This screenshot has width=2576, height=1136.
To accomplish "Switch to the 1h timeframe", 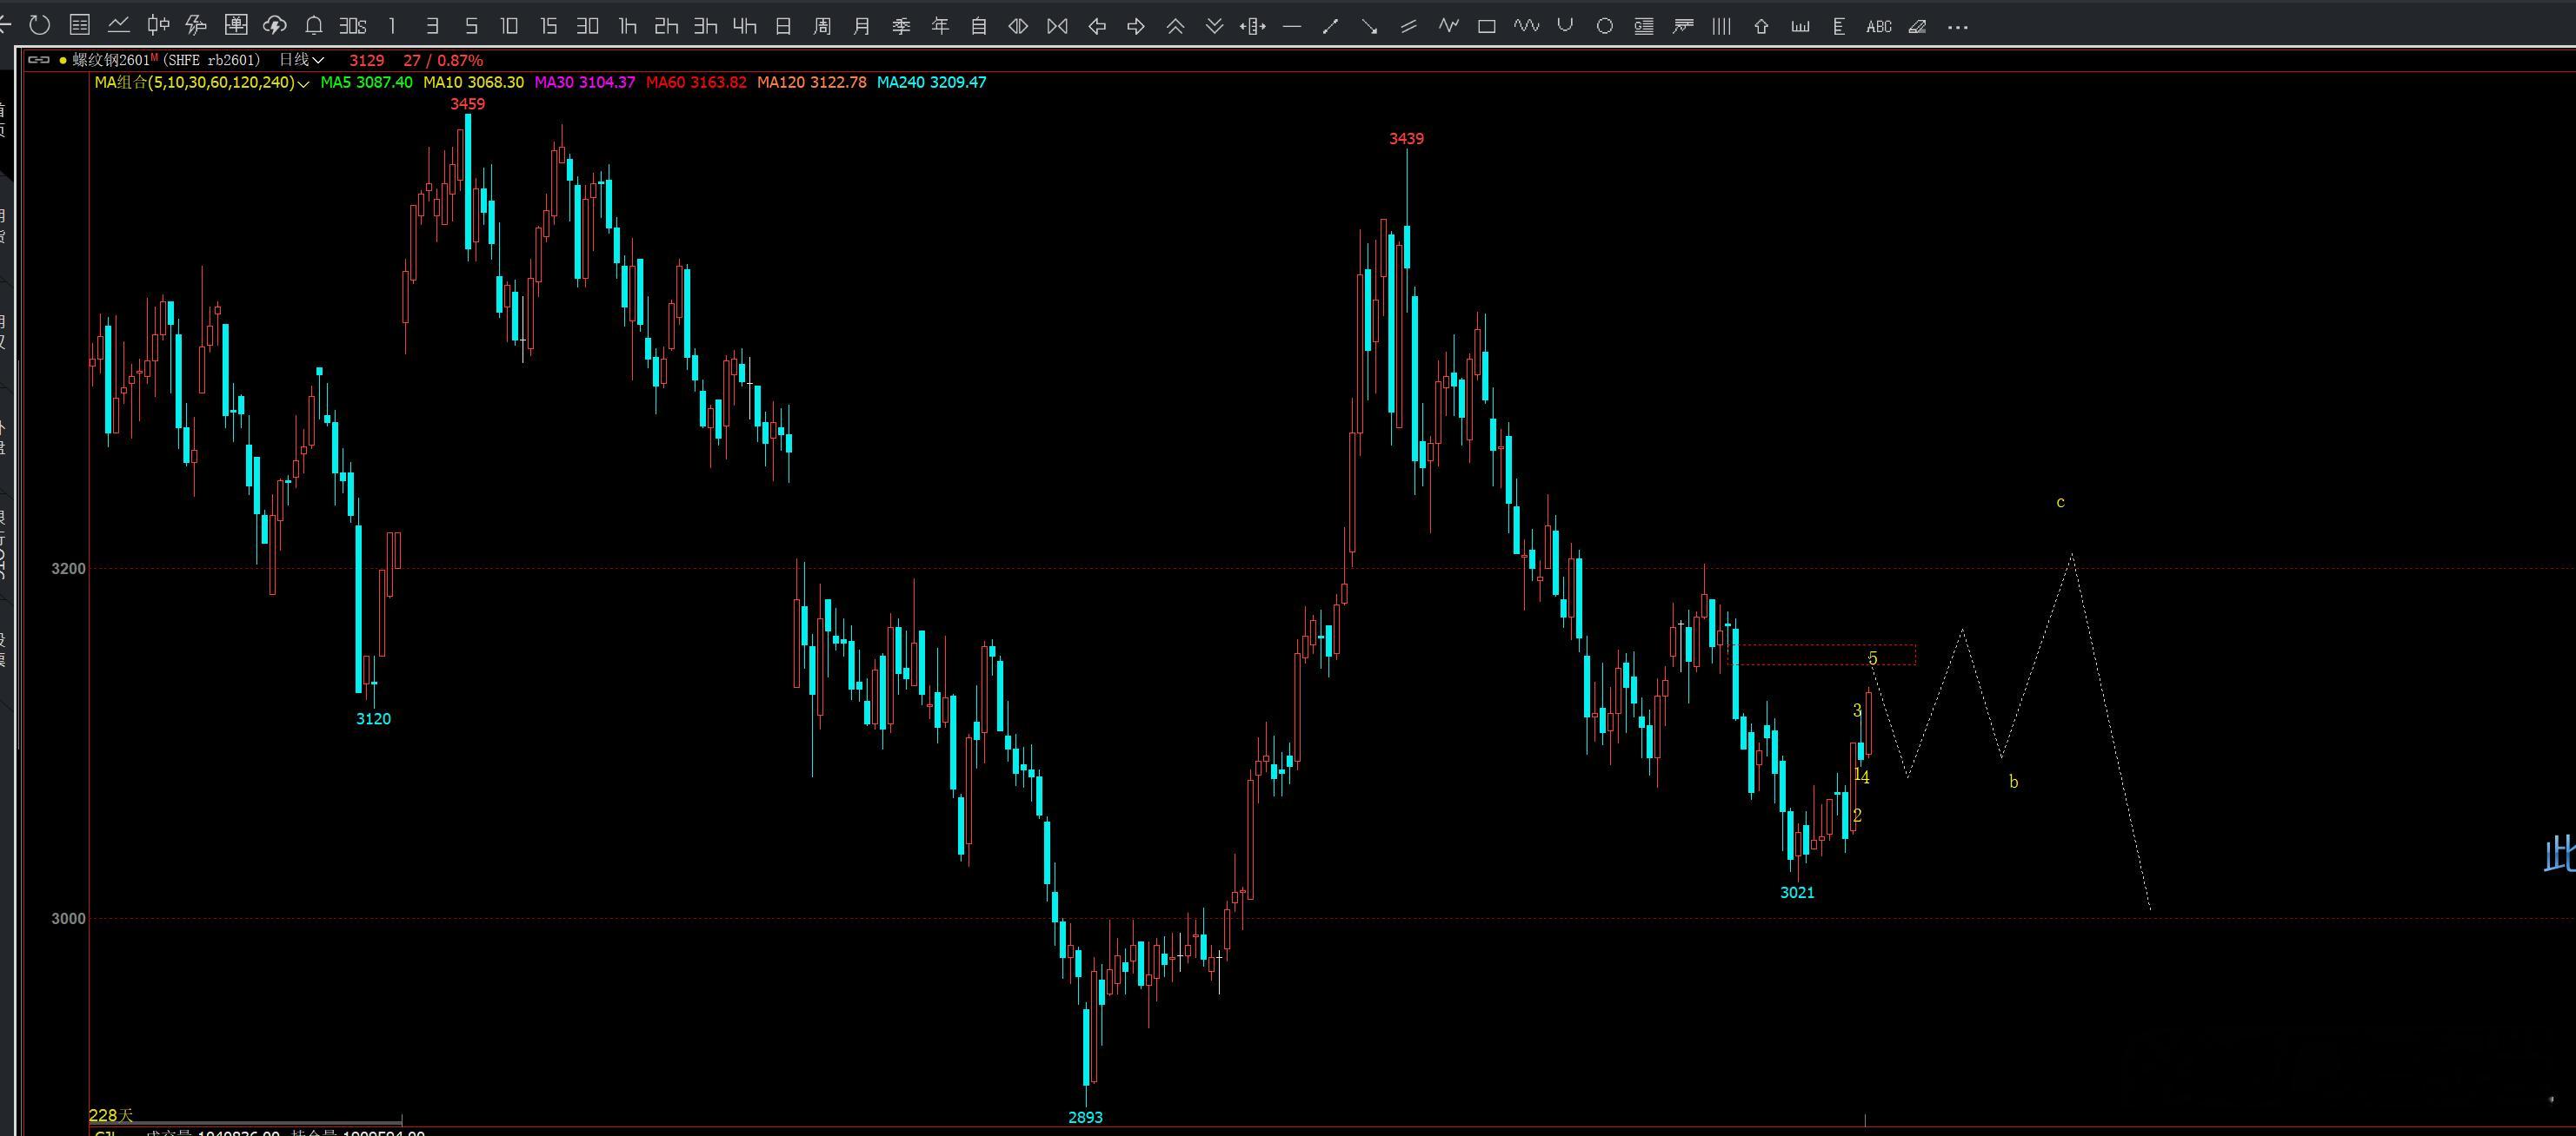I will 627,26.
